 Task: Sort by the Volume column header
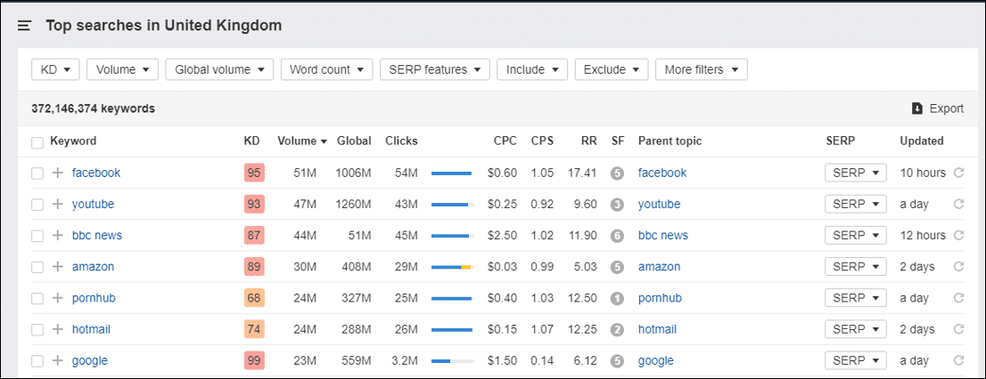(302, 141)
